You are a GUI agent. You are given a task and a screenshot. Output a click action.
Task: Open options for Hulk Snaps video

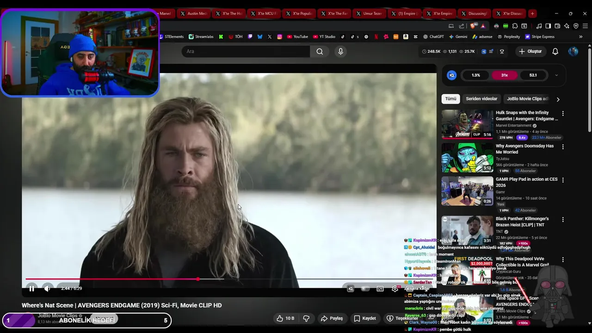click(563, 113)
